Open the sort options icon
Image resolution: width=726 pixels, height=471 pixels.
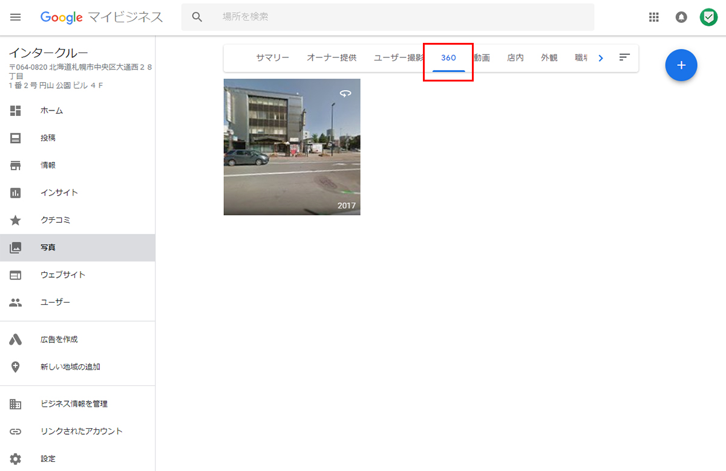(x=624, y=57)
